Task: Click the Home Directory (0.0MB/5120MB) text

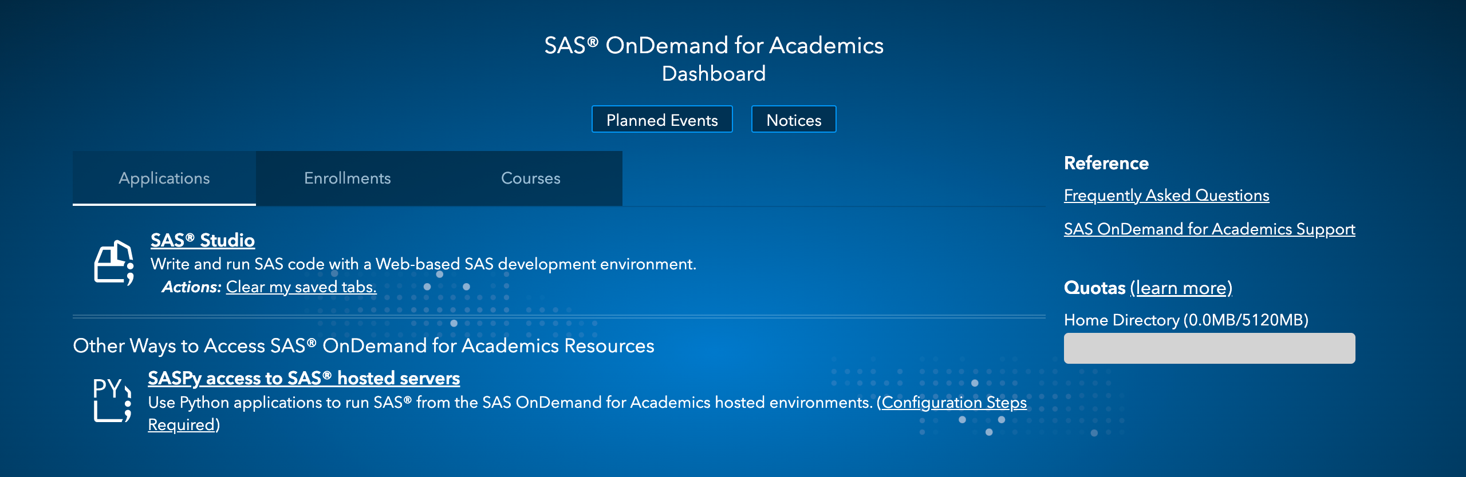Action: [x=1186, y=320]
